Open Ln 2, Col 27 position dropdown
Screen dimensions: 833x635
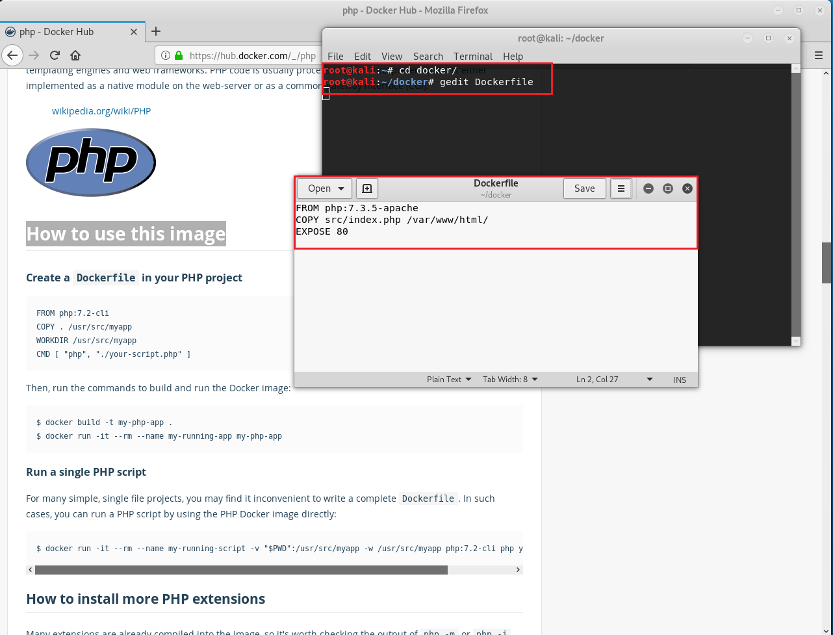[614, 380]
